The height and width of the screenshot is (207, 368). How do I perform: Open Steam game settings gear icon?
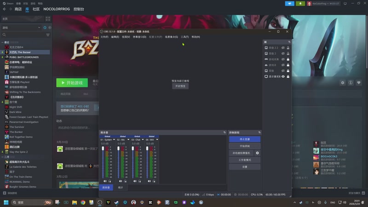click(343, 83)
